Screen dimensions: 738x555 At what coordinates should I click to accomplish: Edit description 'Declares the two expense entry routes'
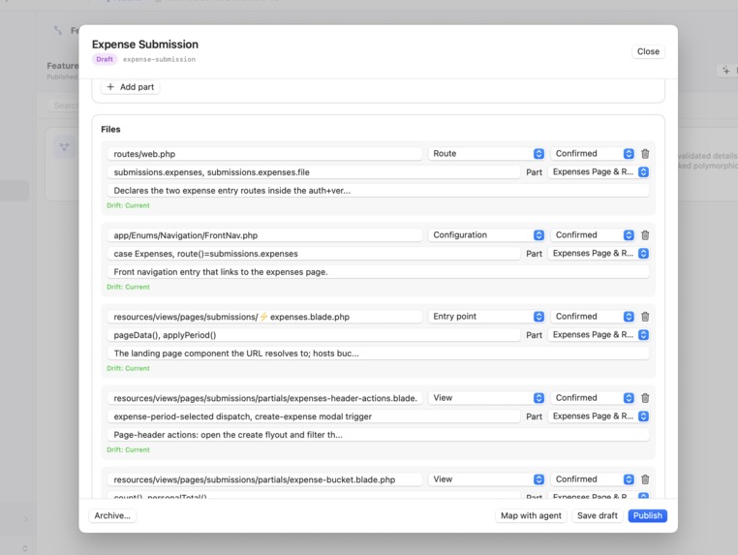(379, 191)
